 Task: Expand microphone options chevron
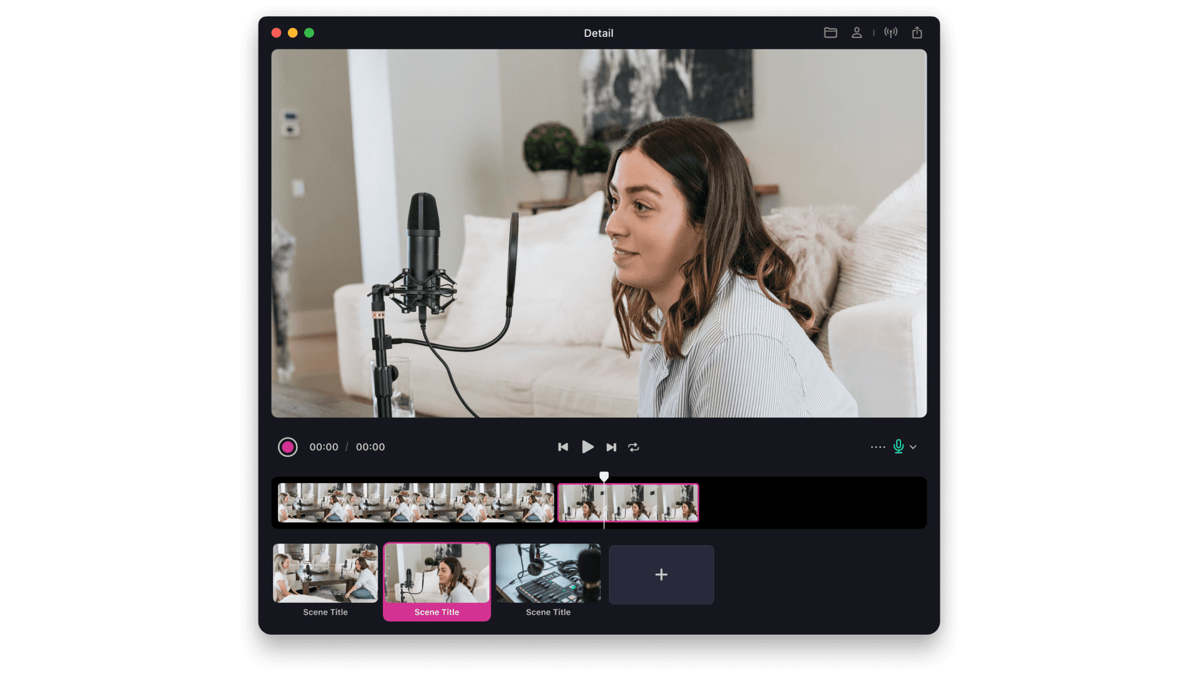pyautogui.click(x=913, y=447)
